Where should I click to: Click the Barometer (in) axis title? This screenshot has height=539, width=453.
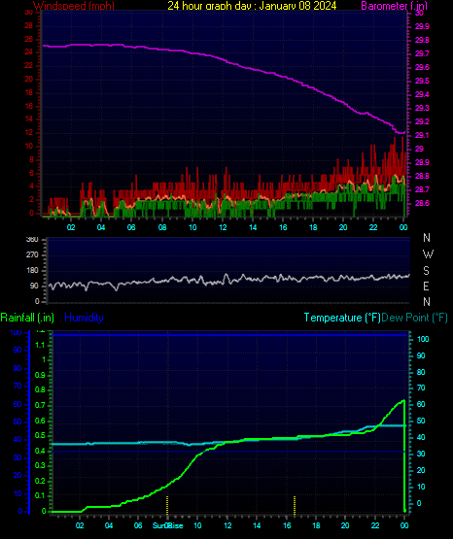[394, 6]
